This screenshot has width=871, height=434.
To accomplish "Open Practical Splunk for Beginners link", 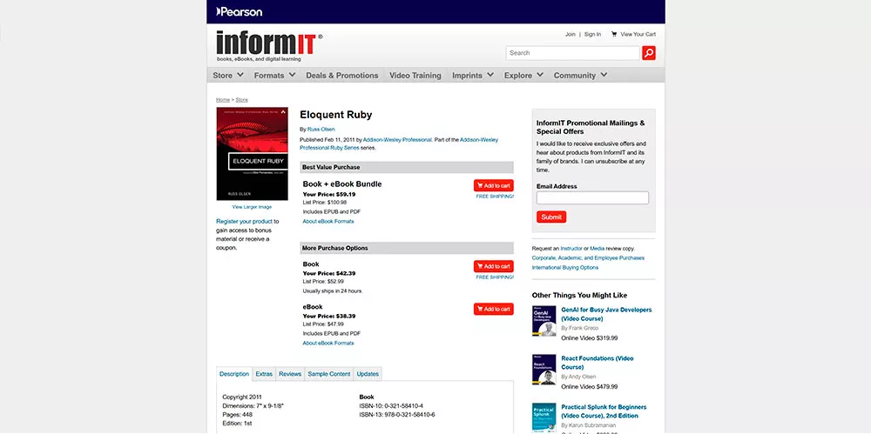I will (x=604, y=411).
